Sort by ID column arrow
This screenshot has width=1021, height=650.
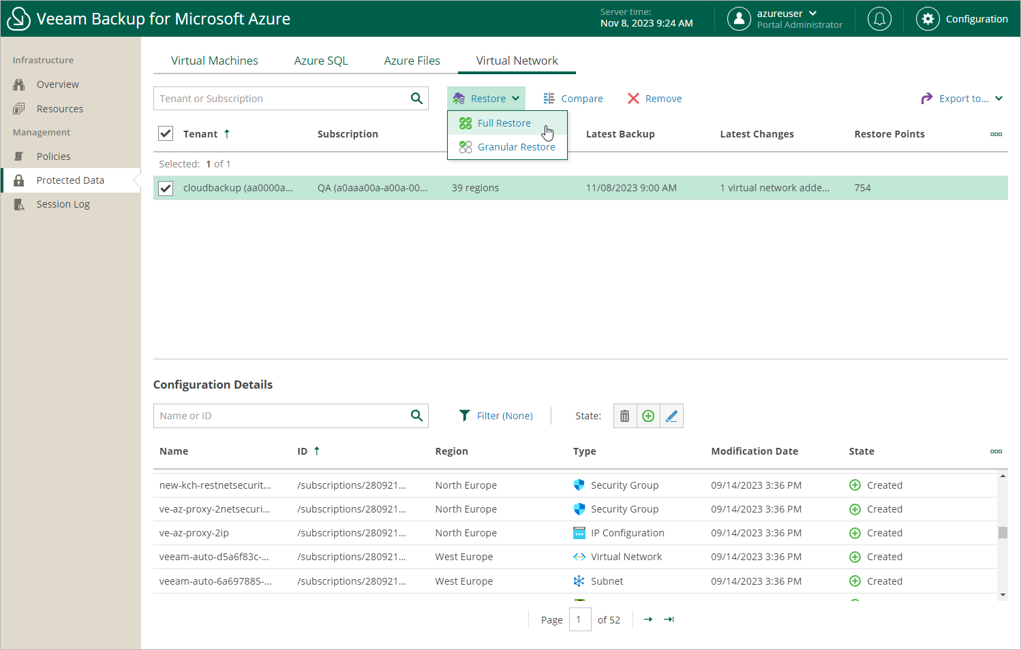tap(316, 451)
